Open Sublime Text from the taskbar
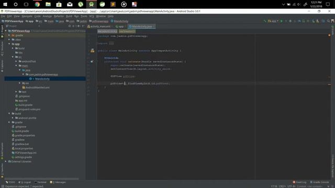Image resolution: width=335 pixels, height=188 pixels. [x=113, y=4]
